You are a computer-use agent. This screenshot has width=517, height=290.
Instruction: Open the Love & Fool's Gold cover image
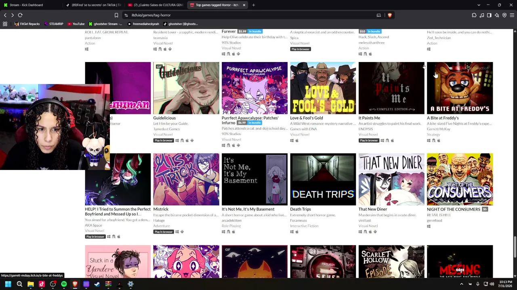[323, 88]
